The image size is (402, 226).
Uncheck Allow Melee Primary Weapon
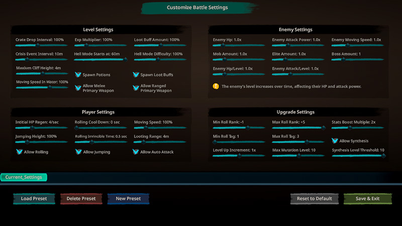(78, 88)
